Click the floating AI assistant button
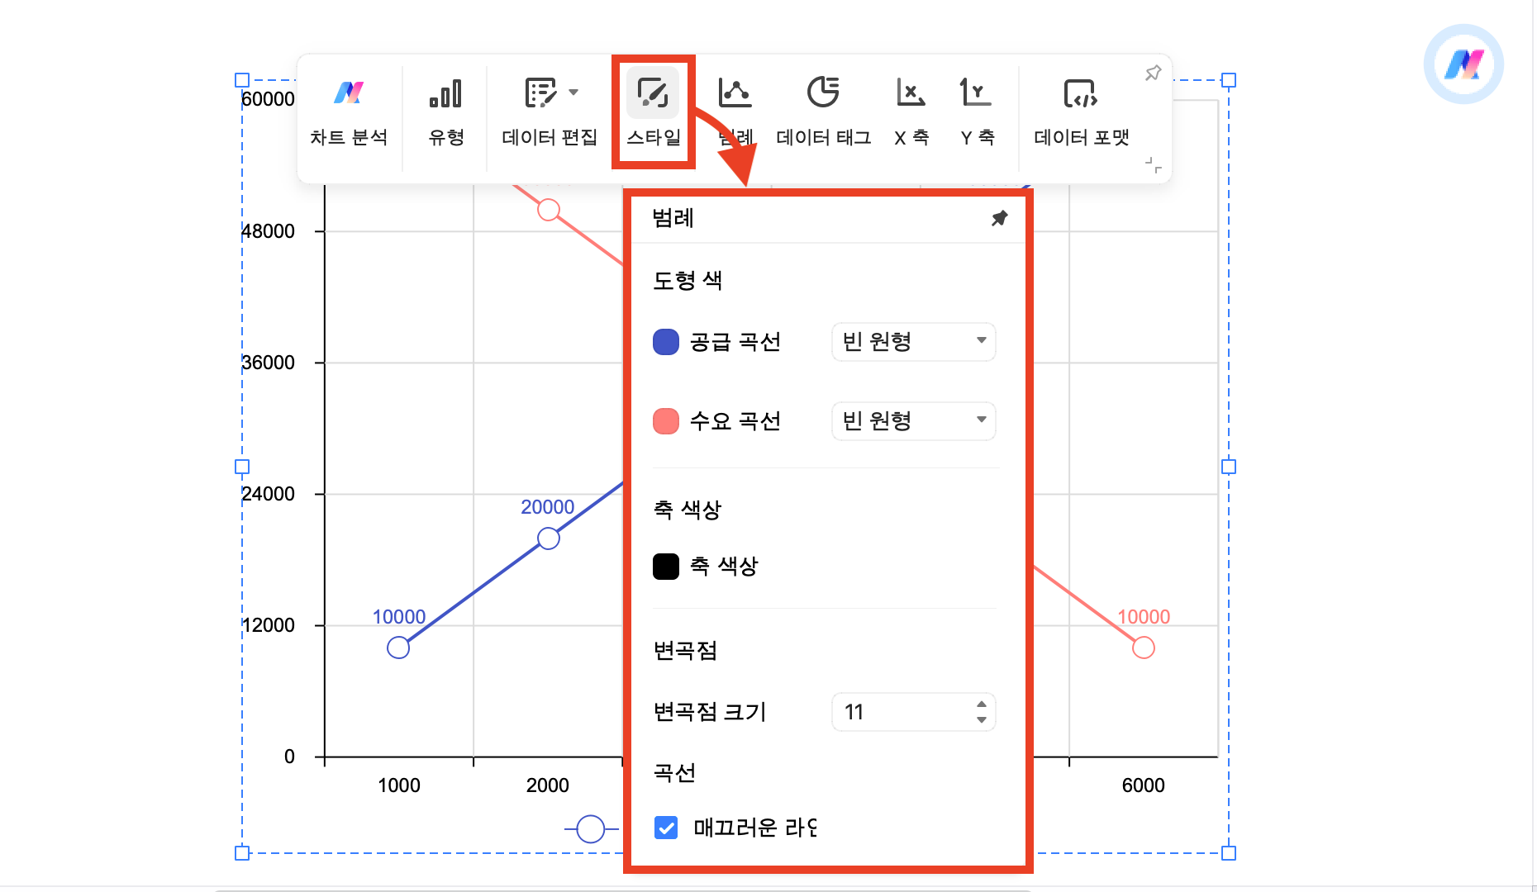 1463,64
